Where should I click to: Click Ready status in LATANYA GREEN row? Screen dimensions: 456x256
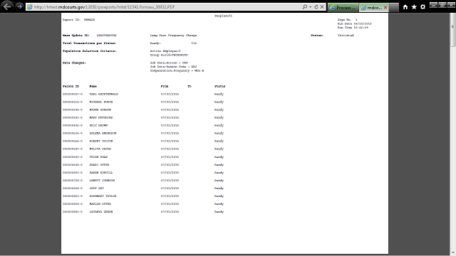tap(219, 212)
